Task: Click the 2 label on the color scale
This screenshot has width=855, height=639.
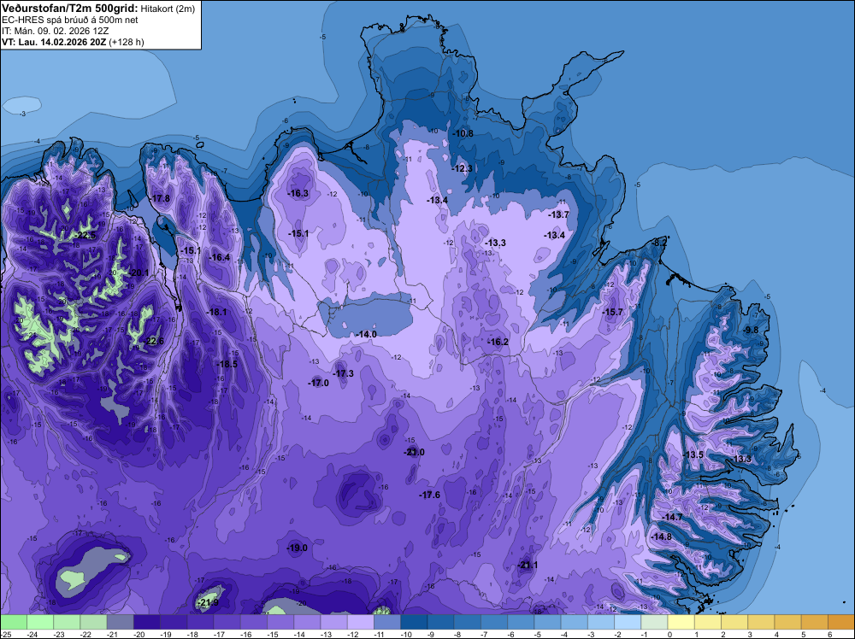Action: click(x=722, y=635)
